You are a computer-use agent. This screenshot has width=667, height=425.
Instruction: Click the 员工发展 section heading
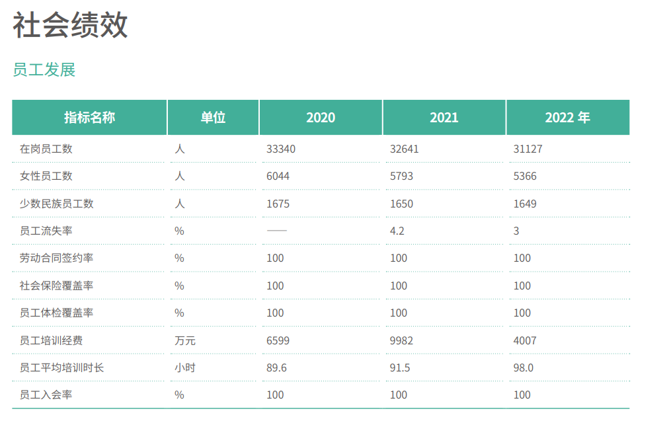click(44, 70)
